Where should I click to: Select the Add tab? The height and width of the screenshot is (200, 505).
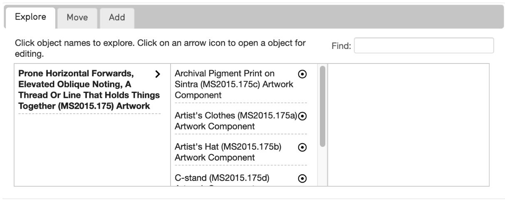[x=117, y=18]
